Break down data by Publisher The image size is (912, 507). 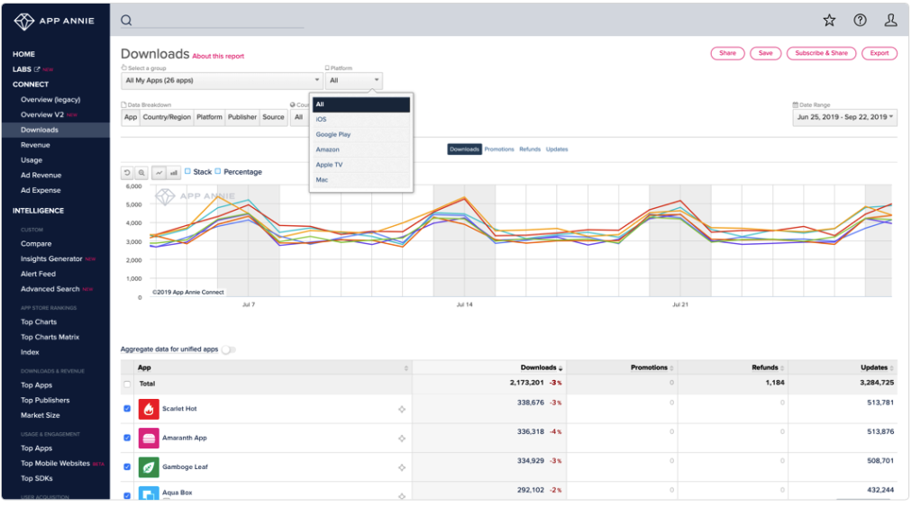(x=242, y=117)
